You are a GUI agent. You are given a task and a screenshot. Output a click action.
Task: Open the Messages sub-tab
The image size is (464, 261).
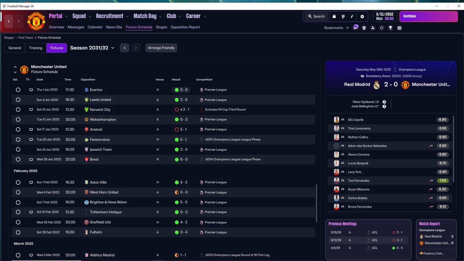(x=76, y=27)
